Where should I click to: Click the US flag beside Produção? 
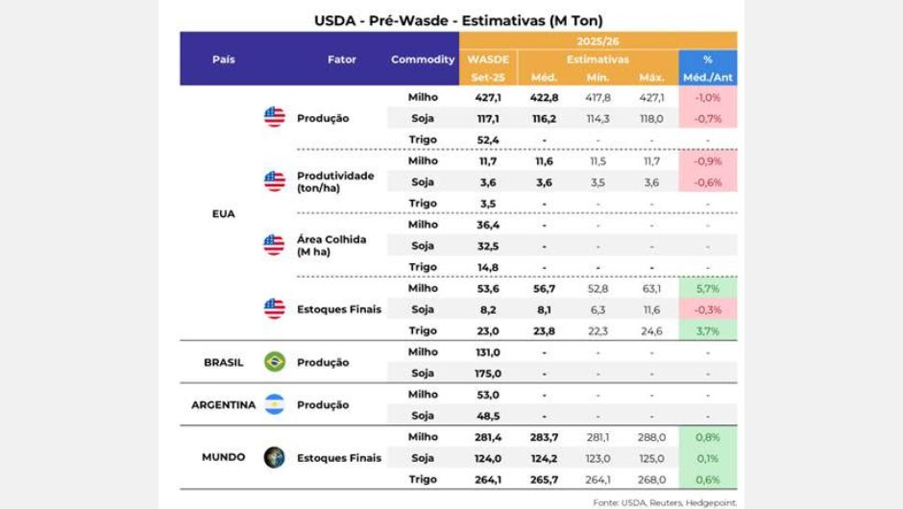tap(275, 118)
